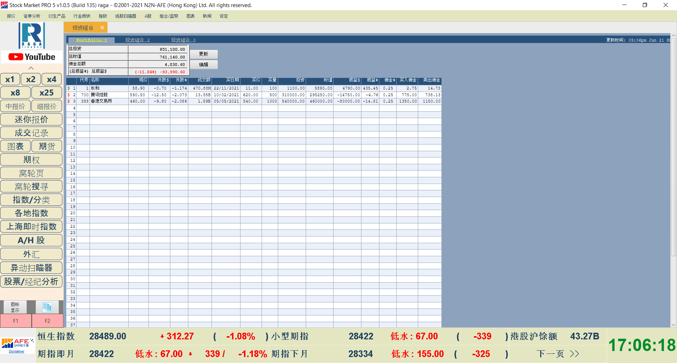Switch to the 投资组合 2 tab
The image size is (677, 363).
(137, 40)
